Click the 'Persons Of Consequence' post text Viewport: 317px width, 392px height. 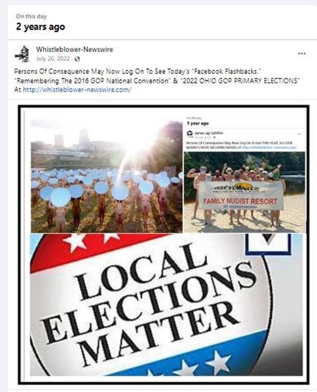click(x=158, y=80)
